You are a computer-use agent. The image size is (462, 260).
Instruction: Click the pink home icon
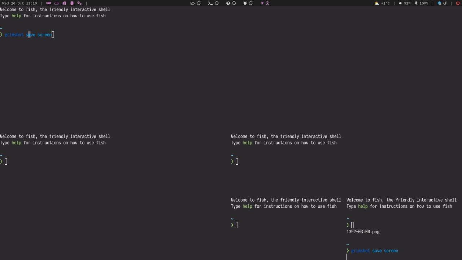(64, 3)
